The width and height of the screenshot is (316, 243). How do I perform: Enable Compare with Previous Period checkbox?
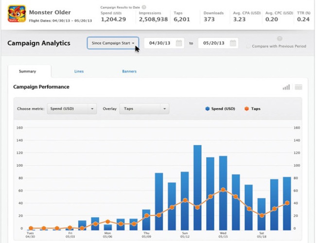point(248,47)
